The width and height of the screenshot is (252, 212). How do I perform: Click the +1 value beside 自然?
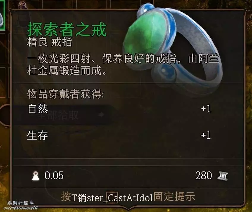point(206,109)
